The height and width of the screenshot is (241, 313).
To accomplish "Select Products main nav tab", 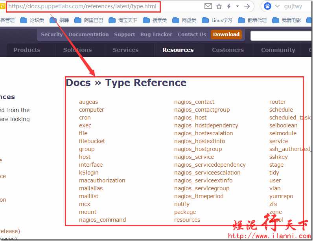I will [x=27, y=50].
